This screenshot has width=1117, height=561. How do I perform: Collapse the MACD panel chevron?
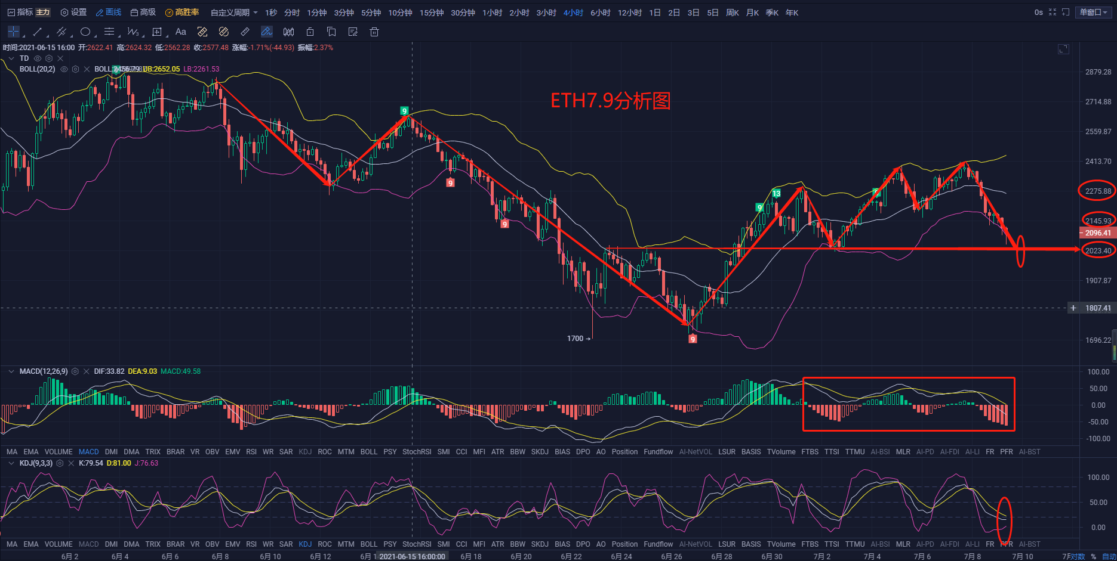(x=11, y=371)
